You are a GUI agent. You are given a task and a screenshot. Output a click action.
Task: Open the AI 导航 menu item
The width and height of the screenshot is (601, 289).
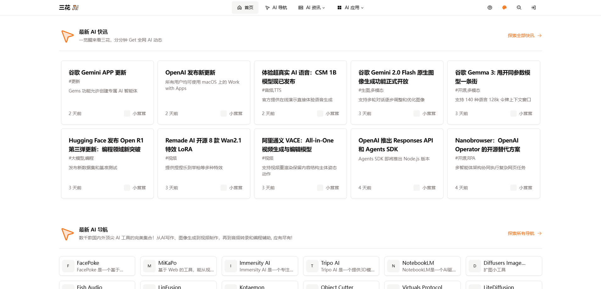(x=276, y=8)
